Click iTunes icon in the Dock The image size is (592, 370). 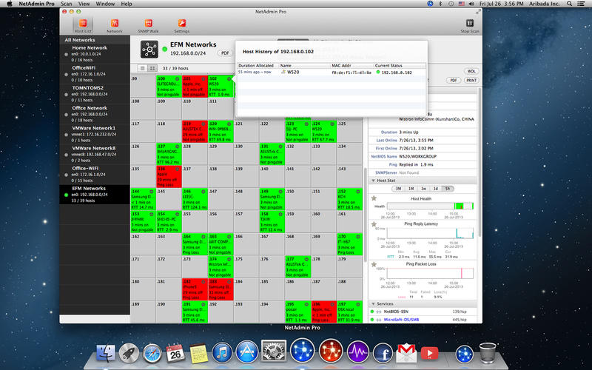click(x=222, y=353)
